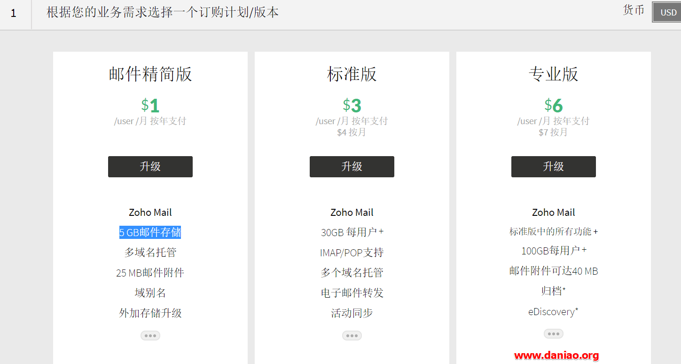Click 电子邮件转发 feature text

coord(352,293)
